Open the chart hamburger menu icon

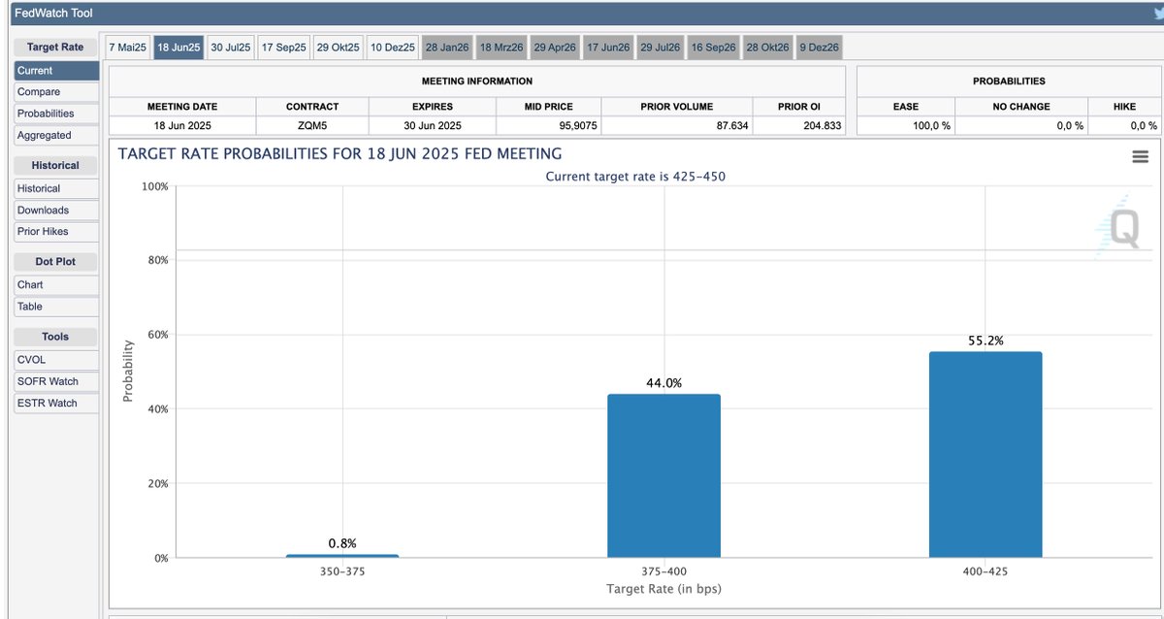click(x=1141, y=157)
